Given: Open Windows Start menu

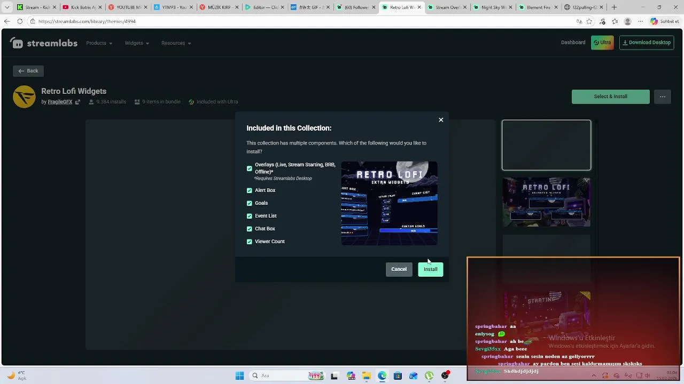Looking at the screenshot, I should [x=240, y=376].
